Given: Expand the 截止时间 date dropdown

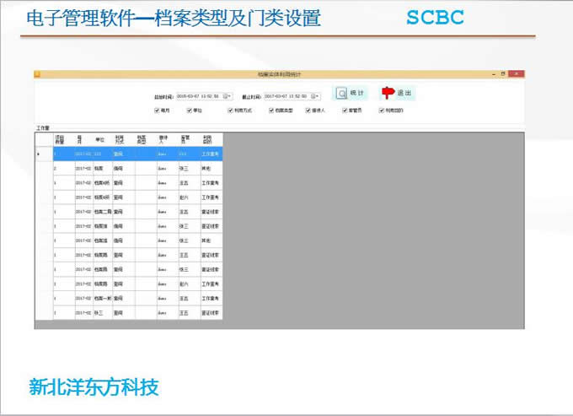Looking at the screenshot, I should click(x=319, y=96).
